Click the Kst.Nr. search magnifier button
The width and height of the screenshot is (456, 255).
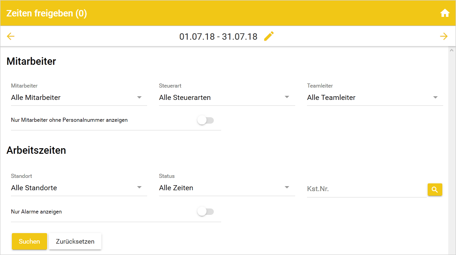click(x=435, y=189)
